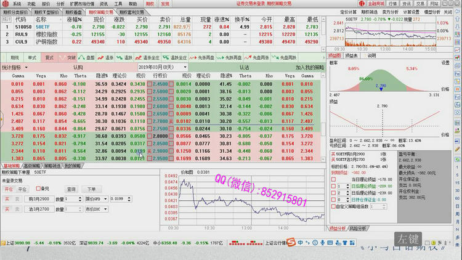Select the 温跌 strategy icon
Screen dimensions: 462x260
coord(122,57)
